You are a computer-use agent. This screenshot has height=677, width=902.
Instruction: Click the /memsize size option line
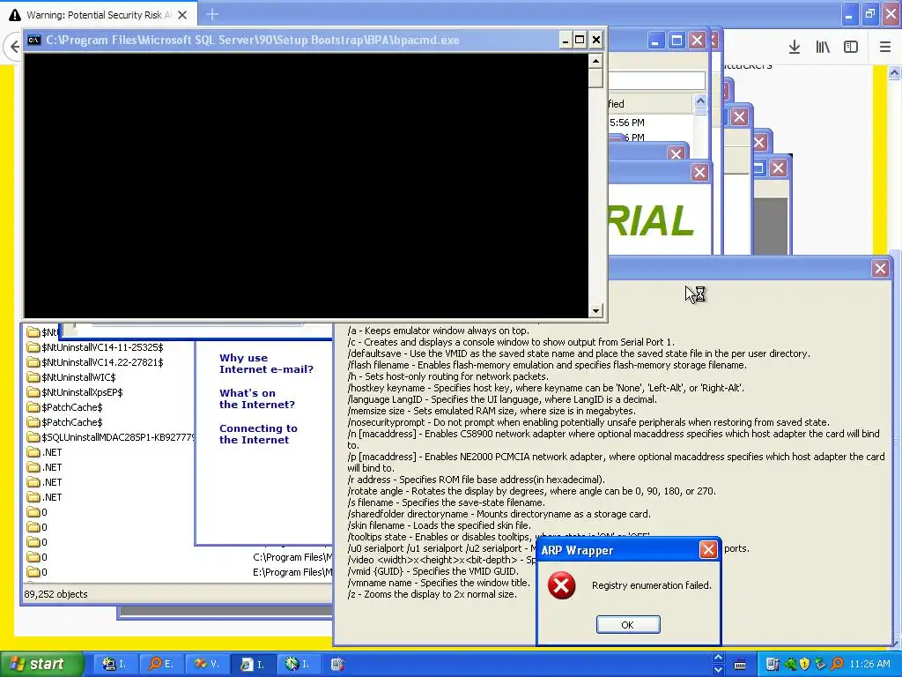492,411
